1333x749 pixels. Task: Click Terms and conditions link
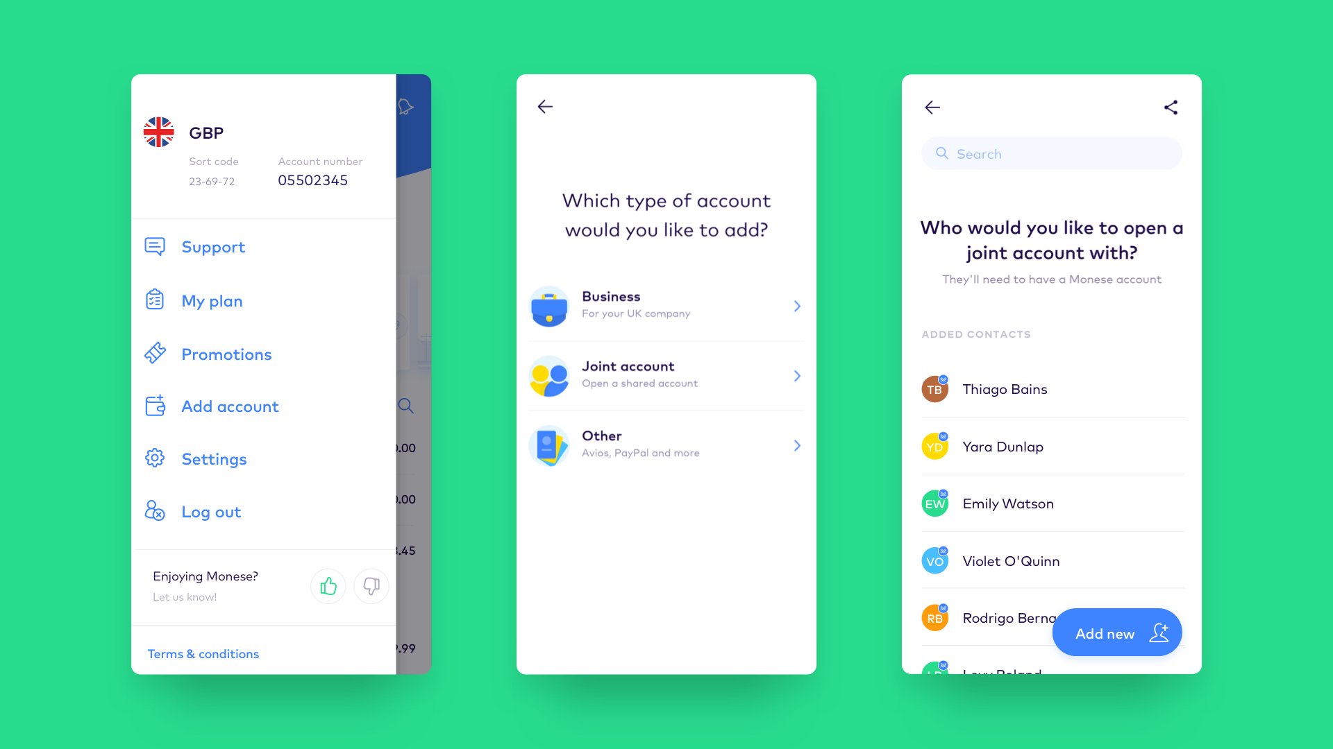pyautogui.click(x=203, y=653)
